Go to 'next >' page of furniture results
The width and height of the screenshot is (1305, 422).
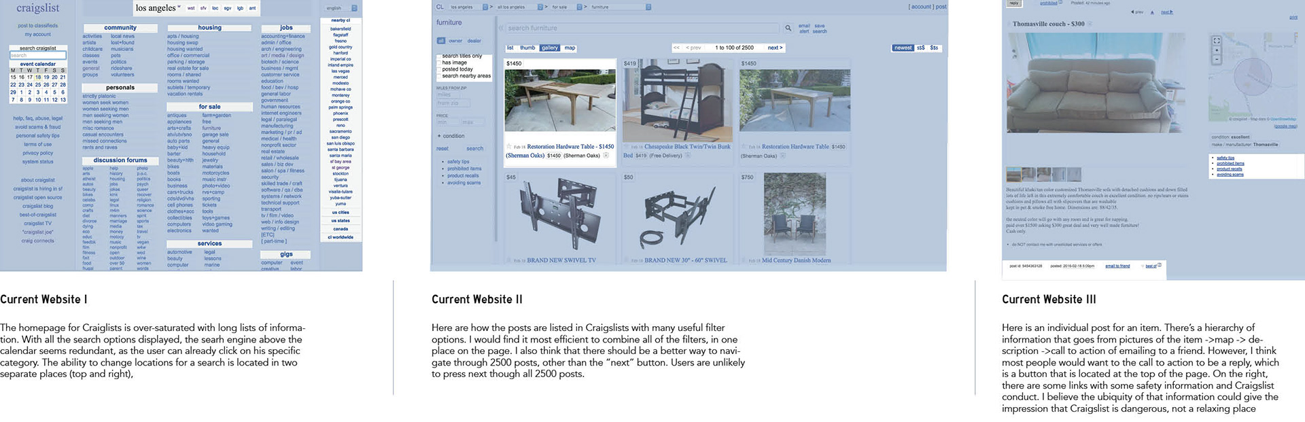click(775, 48)
